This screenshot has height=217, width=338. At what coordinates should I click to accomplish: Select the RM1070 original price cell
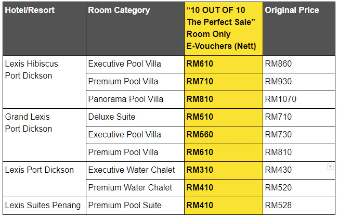point(299,100)
